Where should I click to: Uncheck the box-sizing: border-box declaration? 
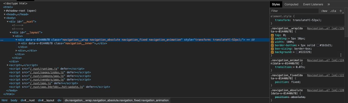pyautogui.click(x=272, y=49)
